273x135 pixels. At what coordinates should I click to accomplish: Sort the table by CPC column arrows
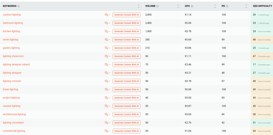(215, 6)
